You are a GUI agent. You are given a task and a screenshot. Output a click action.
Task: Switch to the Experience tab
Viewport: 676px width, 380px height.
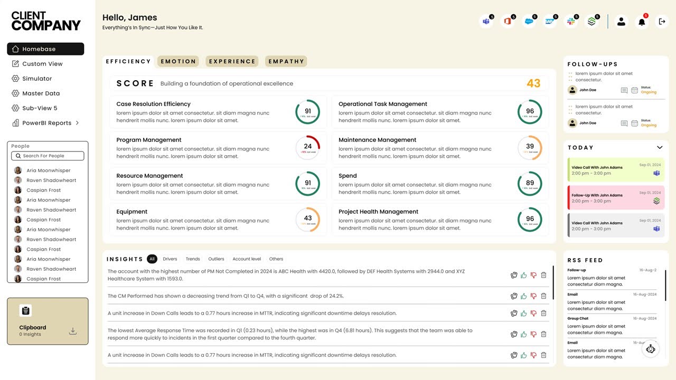232,61
